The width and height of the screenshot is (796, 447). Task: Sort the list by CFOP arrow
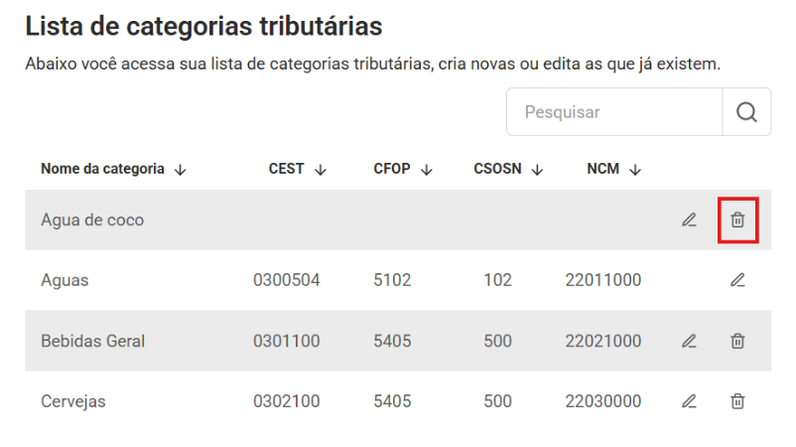click(x=427, y=170)
